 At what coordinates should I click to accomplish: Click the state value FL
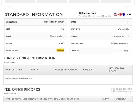(x=127, y=22)
